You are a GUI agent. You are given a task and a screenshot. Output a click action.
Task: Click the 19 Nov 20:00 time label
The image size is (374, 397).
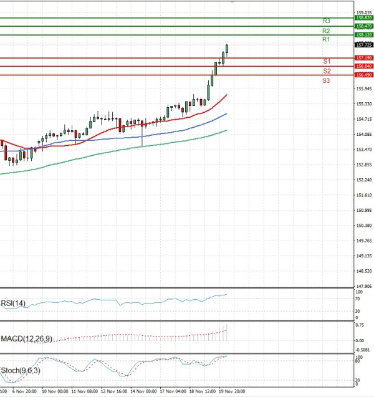pyautogui.click(x=233, y=392)
